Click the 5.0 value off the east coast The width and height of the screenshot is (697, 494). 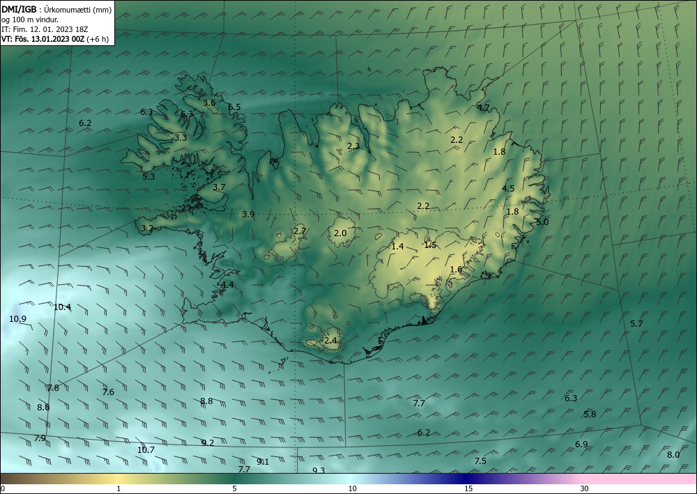(542, 222)
